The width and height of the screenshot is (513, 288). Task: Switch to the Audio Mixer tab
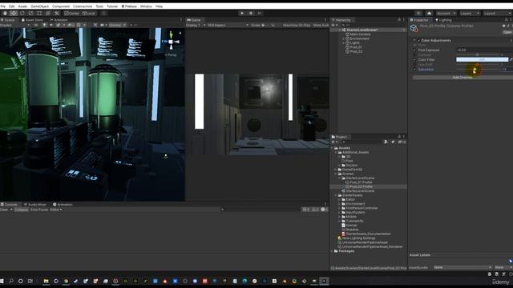point(35,205)
